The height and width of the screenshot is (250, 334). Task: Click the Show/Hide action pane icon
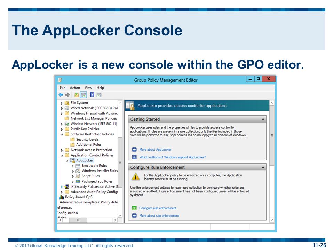click(99, 95)
